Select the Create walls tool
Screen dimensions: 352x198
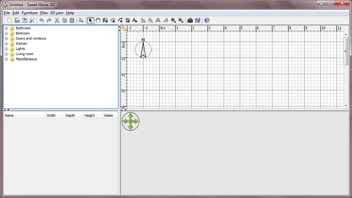pyautogui.click(x=105, y=20)
